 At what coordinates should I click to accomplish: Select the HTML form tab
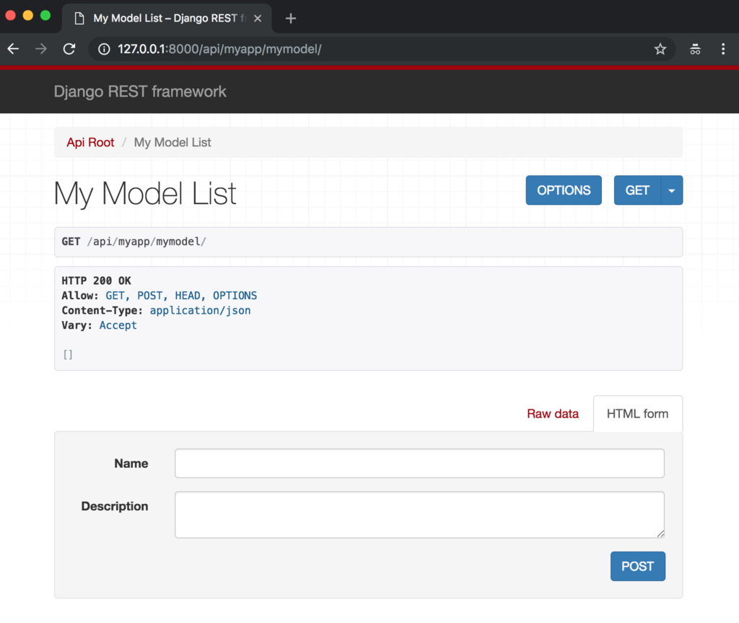638,413
